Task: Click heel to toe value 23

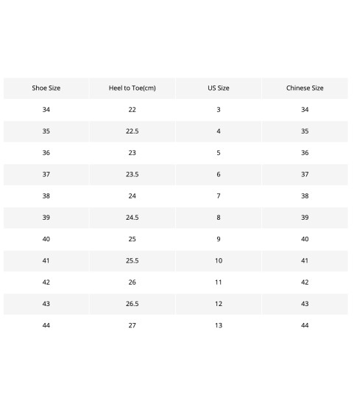Action: click(x=132, y=153)
